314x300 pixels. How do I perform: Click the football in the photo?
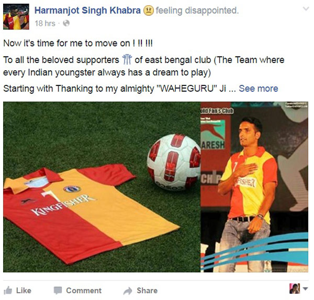point(174,162)
